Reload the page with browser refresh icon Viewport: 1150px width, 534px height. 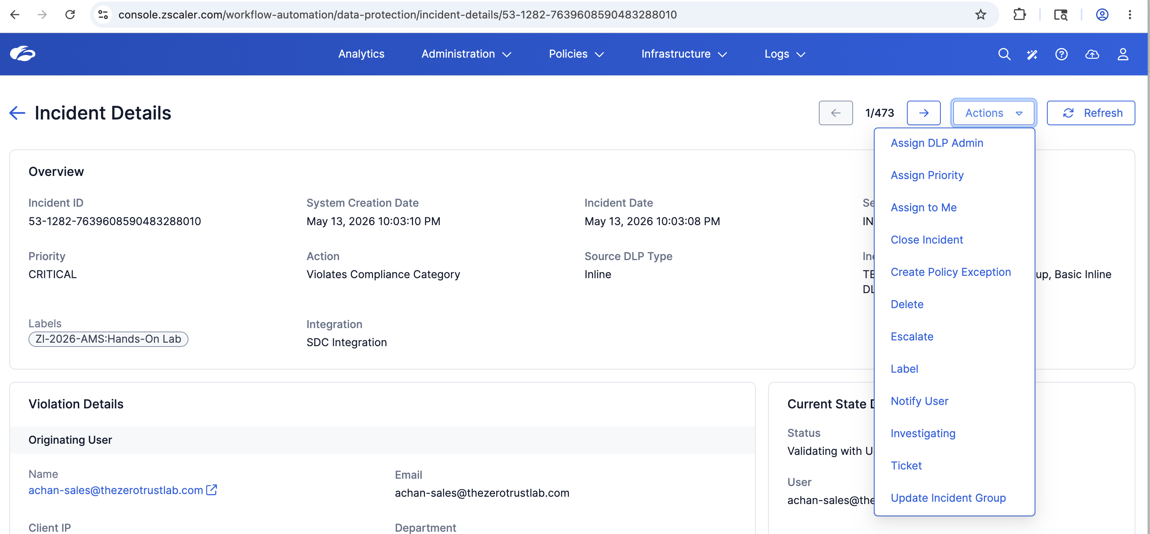click(x=70, y=15)
